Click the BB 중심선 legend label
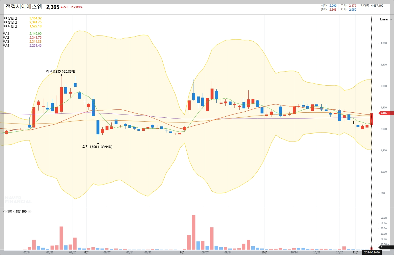This screenshot has height=255, width=394. click(10, 22)
